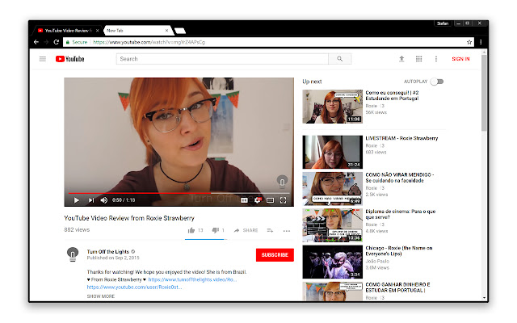This screenshot has height=323, width=517.
Task: Click the red SUBSCRIBE button
Action: [x=275, y=254]
